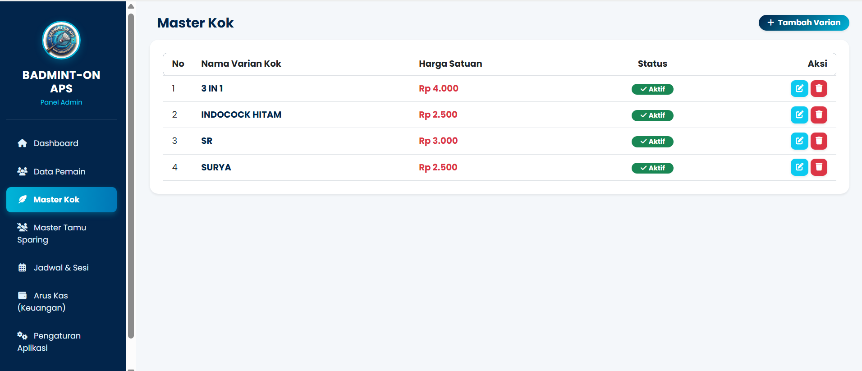
Task: Click the Badmint-On APS logo
Action: pyautogui.click(x=61, y=40)
